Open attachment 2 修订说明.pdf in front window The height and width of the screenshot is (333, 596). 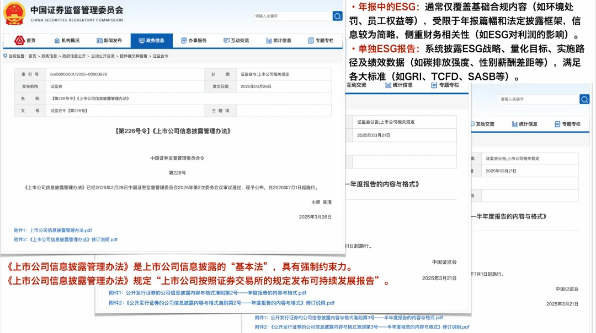pos(66,239)
